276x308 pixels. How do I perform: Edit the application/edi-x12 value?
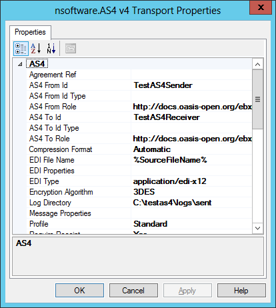point(170,181)
